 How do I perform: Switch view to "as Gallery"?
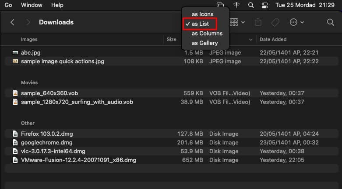[x=204, y=43]
